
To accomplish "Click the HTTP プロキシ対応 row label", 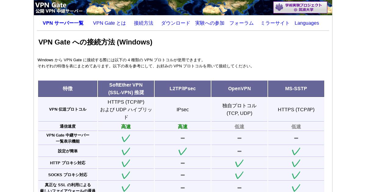I will pos(68,163).
